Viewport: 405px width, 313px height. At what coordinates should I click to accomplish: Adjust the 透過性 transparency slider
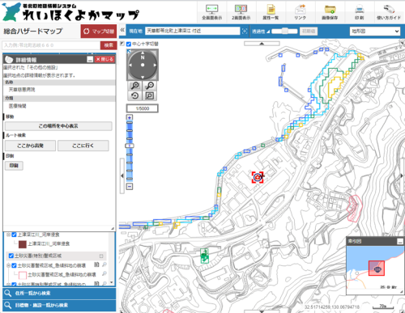(284, 32)
